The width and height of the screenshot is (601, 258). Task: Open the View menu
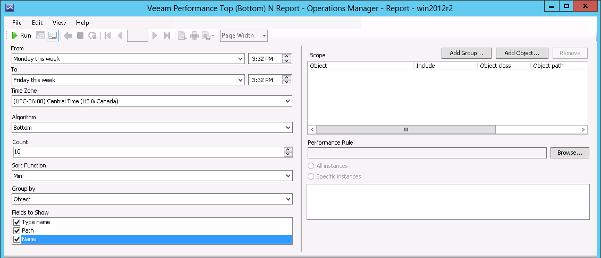tap(59, 23)
